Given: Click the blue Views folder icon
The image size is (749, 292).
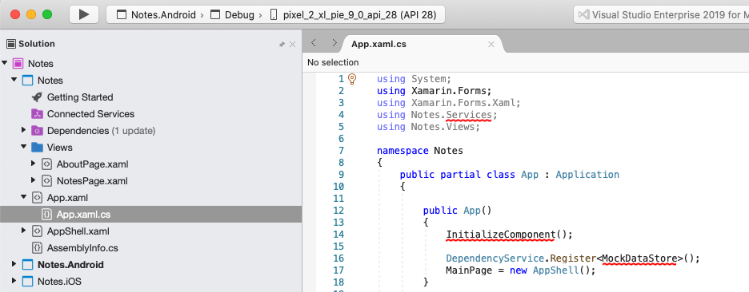Looking at the screenshot, I should coord(37,147).
